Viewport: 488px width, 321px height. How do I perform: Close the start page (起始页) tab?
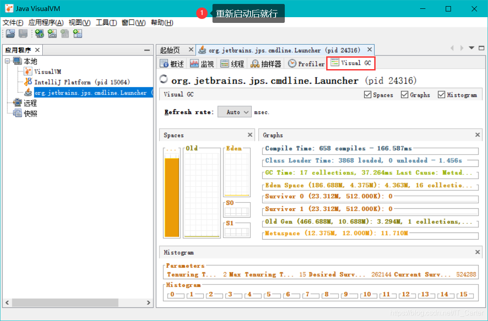tap(191, 49)
